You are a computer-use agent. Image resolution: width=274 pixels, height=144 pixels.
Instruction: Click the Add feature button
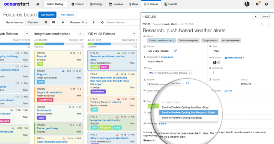click(48, 15)
